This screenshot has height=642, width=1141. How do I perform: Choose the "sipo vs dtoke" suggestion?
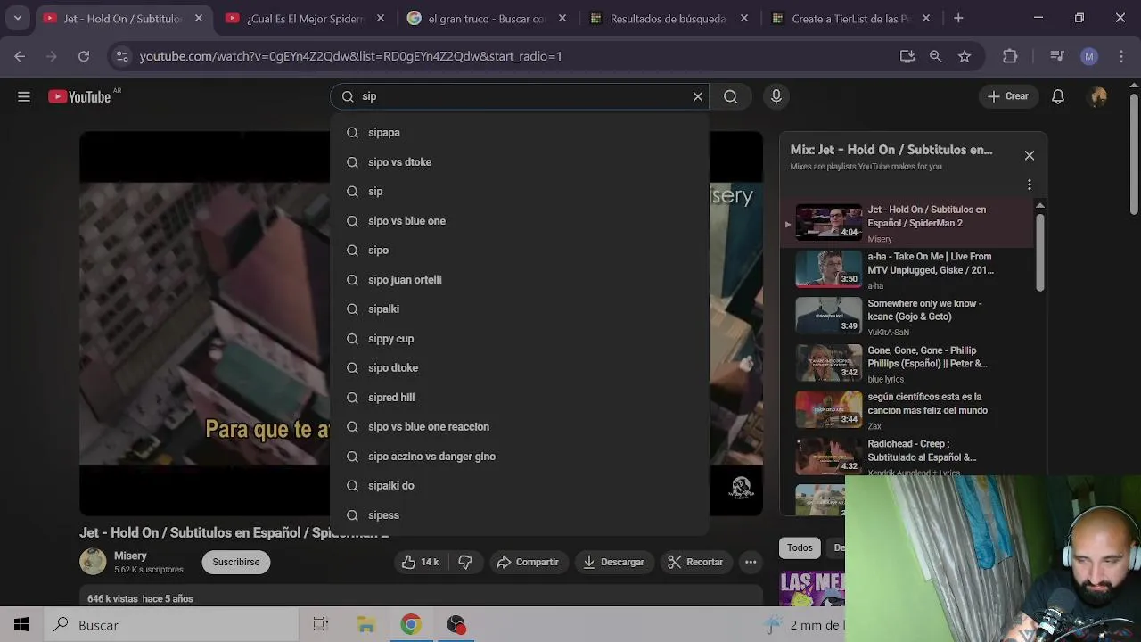coord(520,161)
